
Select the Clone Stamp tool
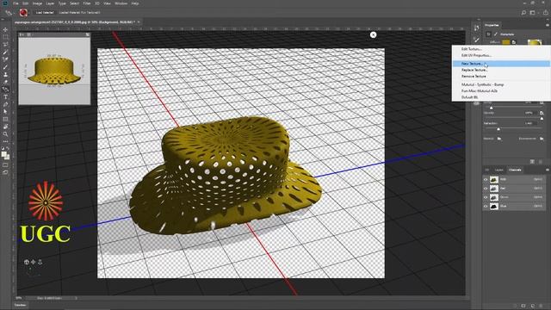pos(5,75)
